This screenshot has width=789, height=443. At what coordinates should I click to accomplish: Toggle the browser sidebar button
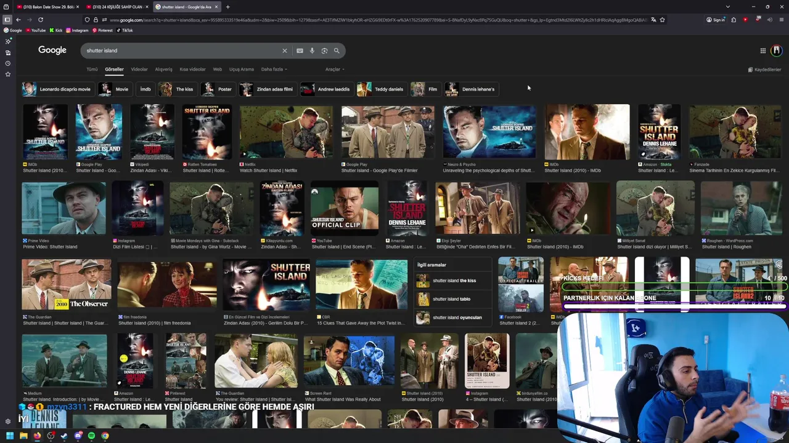pyautogui.click(x=7, y=20)
